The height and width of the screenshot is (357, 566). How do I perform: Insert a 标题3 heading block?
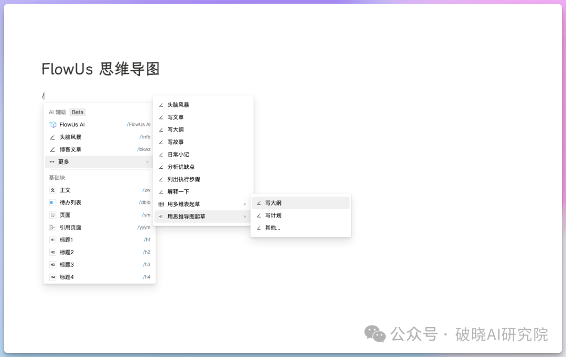(100, 265)
